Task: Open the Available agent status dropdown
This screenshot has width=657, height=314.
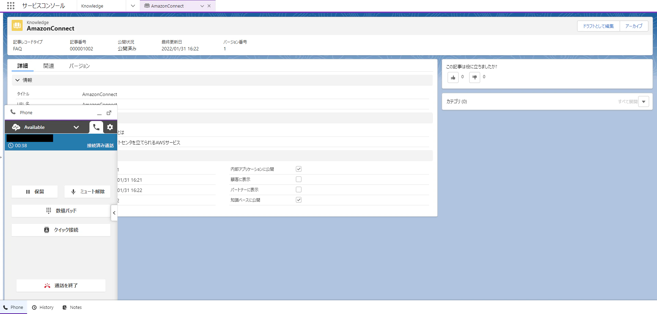Action: point(76,127)
